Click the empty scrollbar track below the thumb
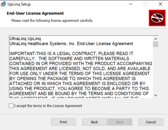 (x=156, y=70)
